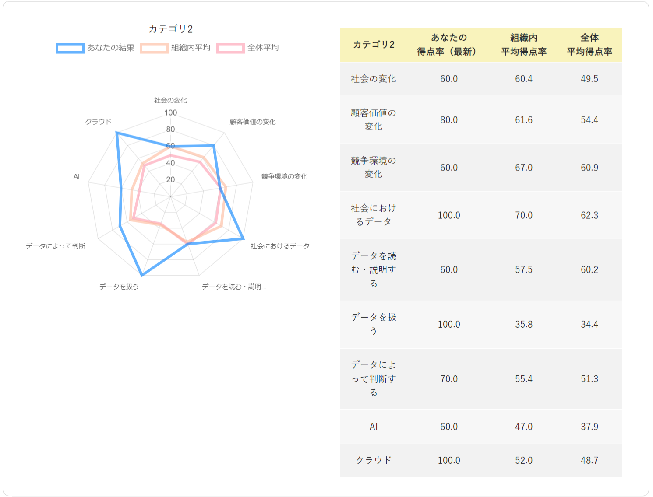Click the 全体平均 legend label
The image size is (653, 497).
coord(263,48)
